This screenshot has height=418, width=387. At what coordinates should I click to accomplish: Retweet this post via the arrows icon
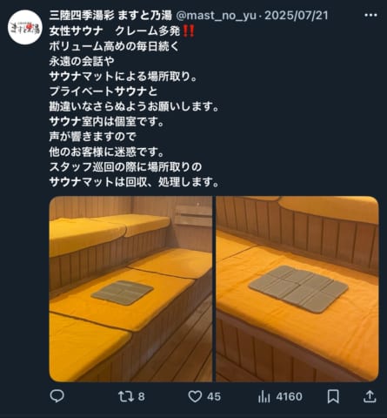[126, 396]
